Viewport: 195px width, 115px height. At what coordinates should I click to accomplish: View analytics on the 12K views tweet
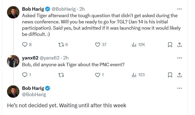pyautogui.click(x=134, y=45)
